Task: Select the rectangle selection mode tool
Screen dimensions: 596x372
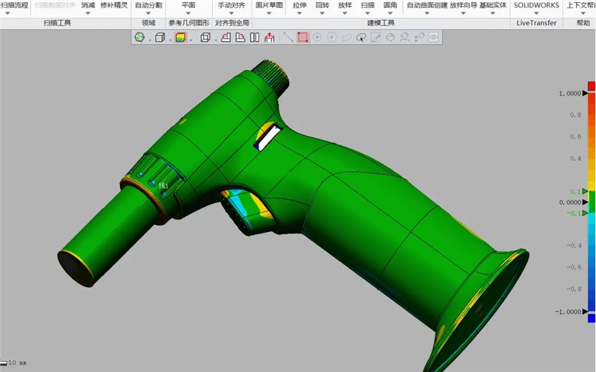Action: click(x=303, y=37)
